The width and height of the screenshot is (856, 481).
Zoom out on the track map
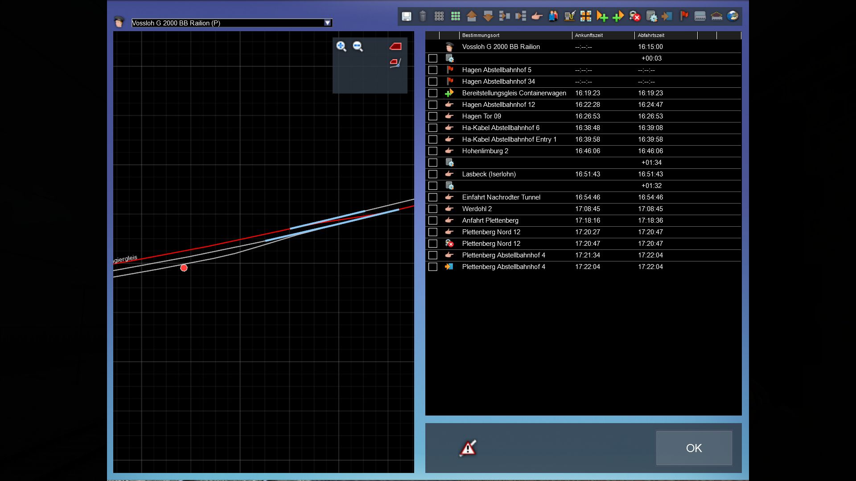tap(358, 46)
